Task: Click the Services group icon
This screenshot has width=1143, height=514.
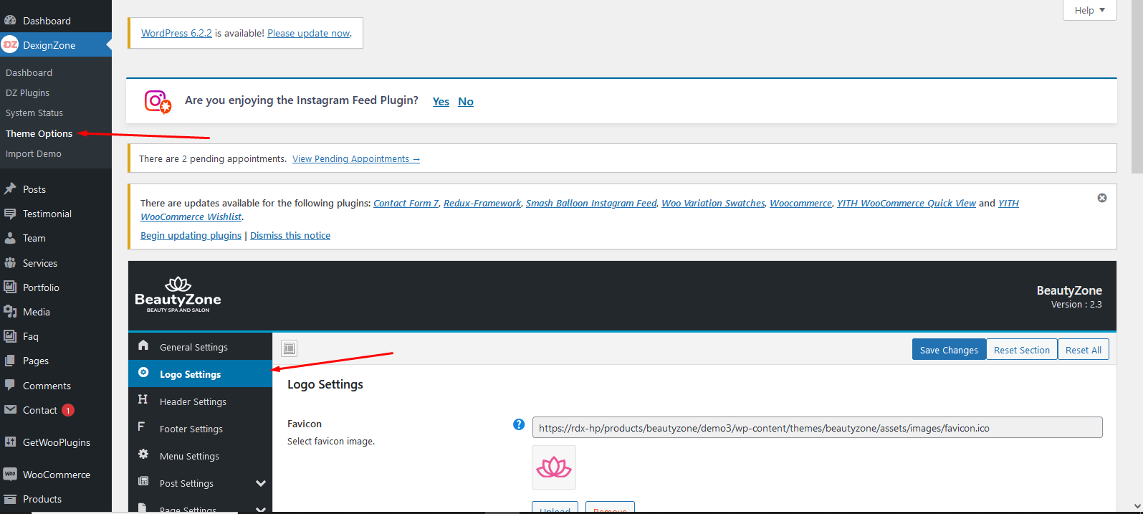Action: (10, 263)
